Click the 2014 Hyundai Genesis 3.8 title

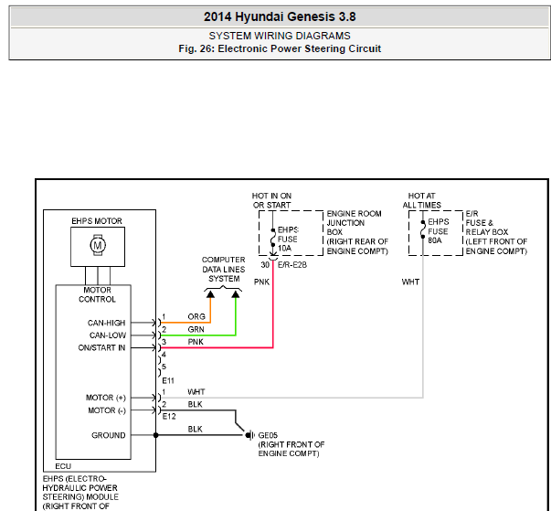coord(280,16)
